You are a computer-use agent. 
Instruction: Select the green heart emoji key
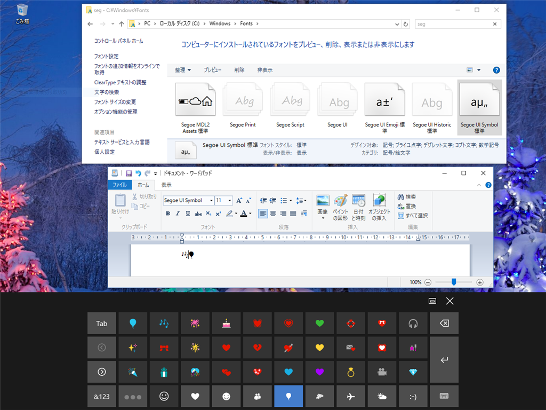click(x=320, y=323)
